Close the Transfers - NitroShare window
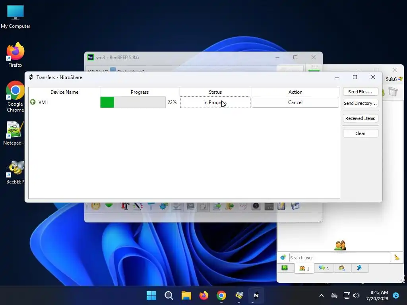407x305 pixels. (x=373, y=77)
